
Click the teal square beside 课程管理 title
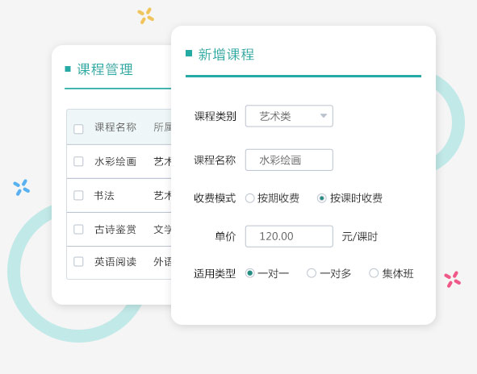[68, 69]
